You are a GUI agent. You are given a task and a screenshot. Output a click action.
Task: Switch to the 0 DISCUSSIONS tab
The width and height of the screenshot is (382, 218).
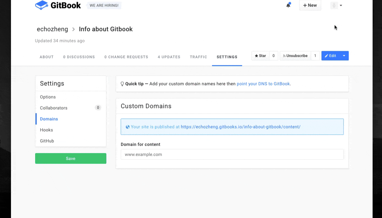pos(79,57)
